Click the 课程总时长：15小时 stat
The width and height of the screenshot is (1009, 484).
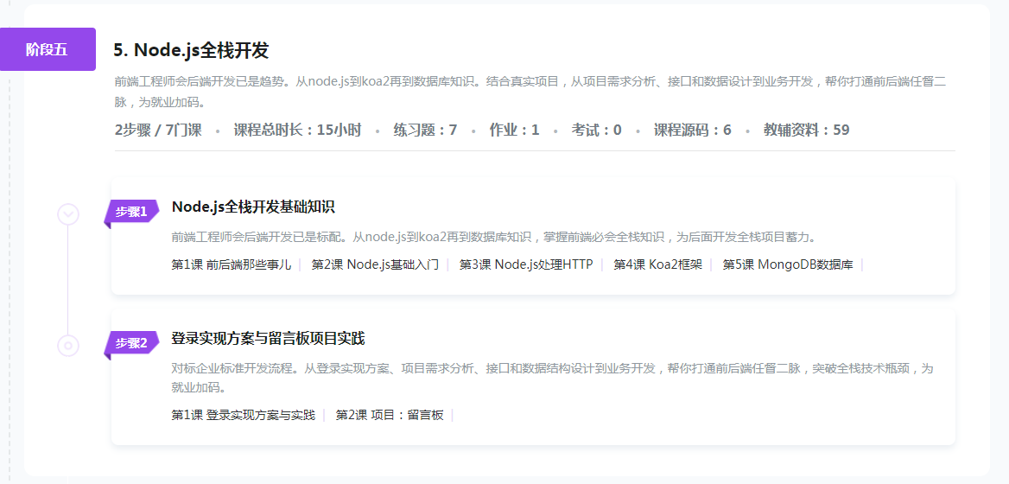[x=297, y=130]
